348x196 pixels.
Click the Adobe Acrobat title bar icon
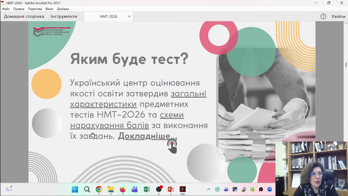point(3,3)
